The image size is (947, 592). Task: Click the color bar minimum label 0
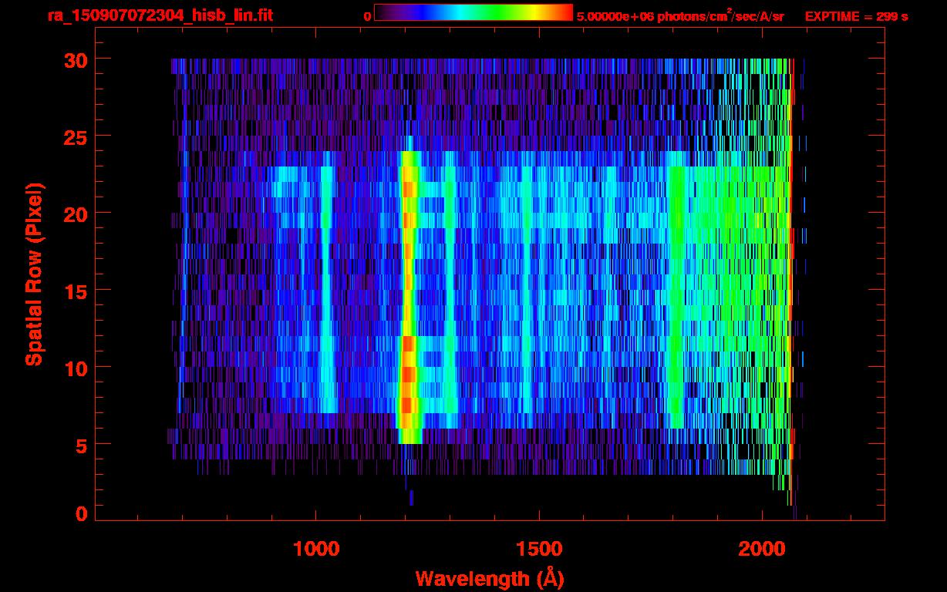[368, 15]
